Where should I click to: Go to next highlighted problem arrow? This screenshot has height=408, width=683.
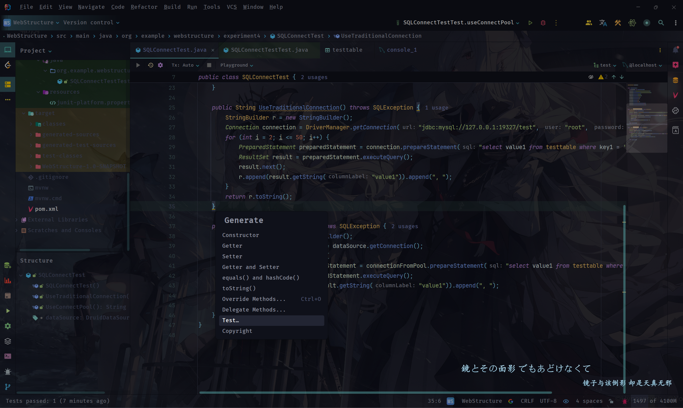click(622, 77)
